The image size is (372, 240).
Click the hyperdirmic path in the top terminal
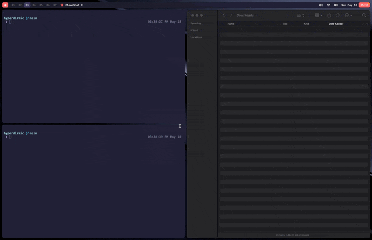pos(14,18)
